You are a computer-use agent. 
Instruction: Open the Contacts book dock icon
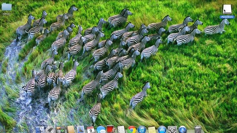coord(71,130)
